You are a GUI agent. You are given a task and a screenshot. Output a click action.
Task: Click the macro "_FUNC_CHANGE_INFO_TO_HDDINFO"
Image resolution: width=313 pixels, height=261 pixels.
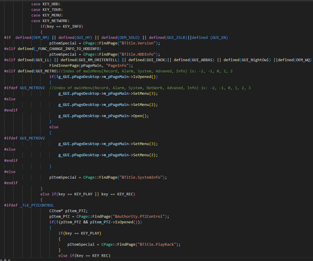(x=67, y=49)
